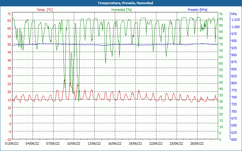Click the 65 value on temperature axis
Image resolution: width=242 pixels, height=151 pixels.
9,20
